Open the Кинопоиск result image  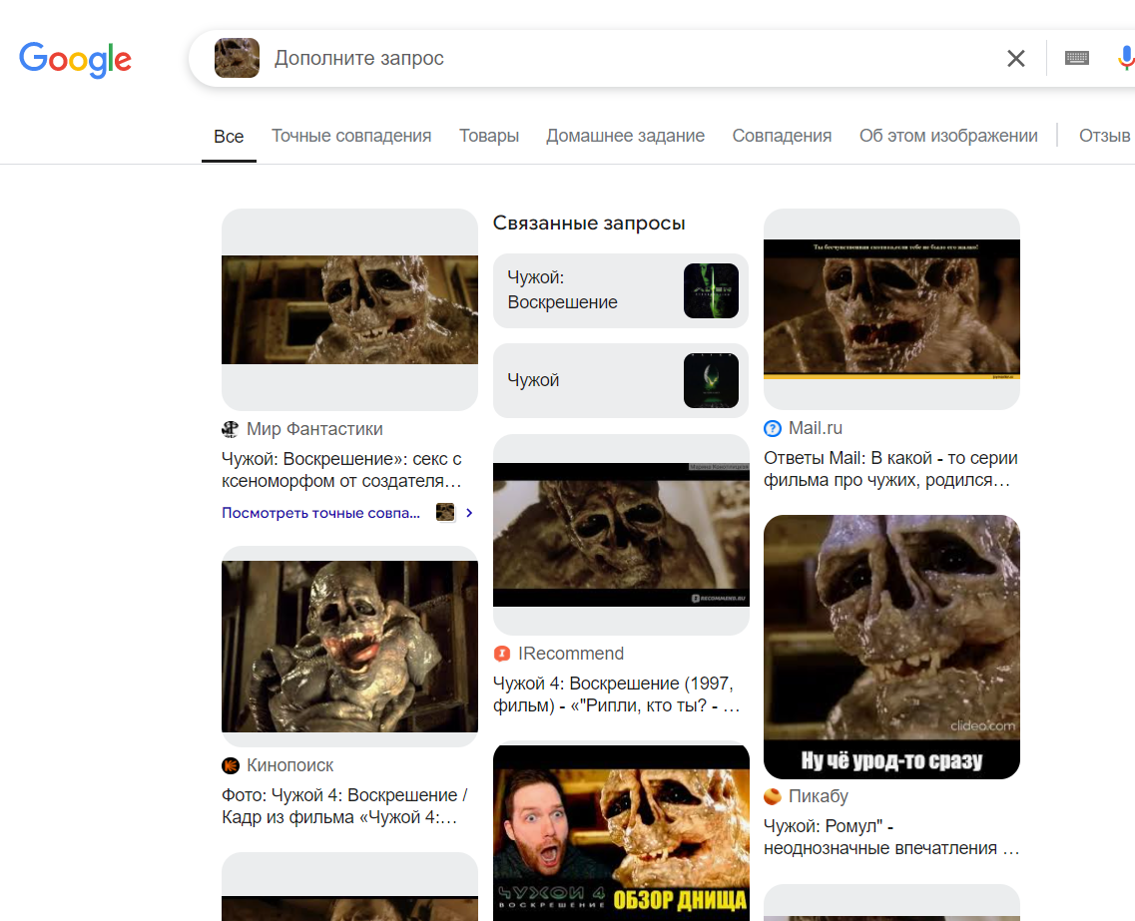pos(349,646)
